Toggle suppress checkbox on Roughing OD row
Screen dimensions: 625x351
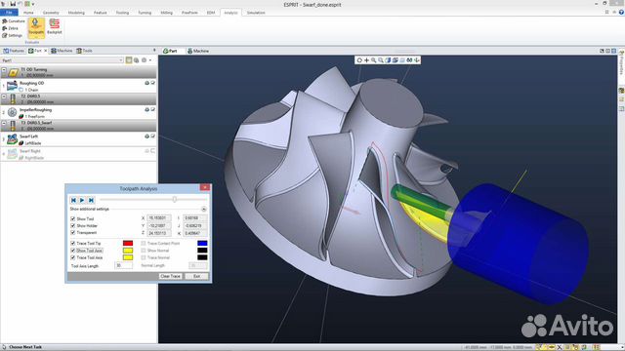152,83
